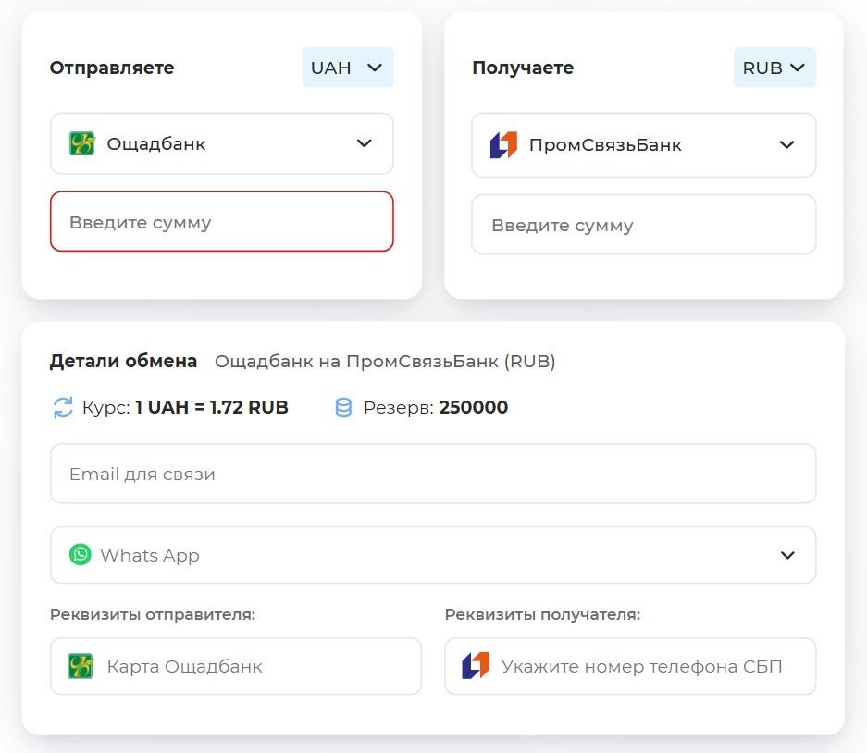Screen dimensions: 867x753
Task: Click the reserve database stack icon
Action: pyautogui.click(x=343, y=408)
